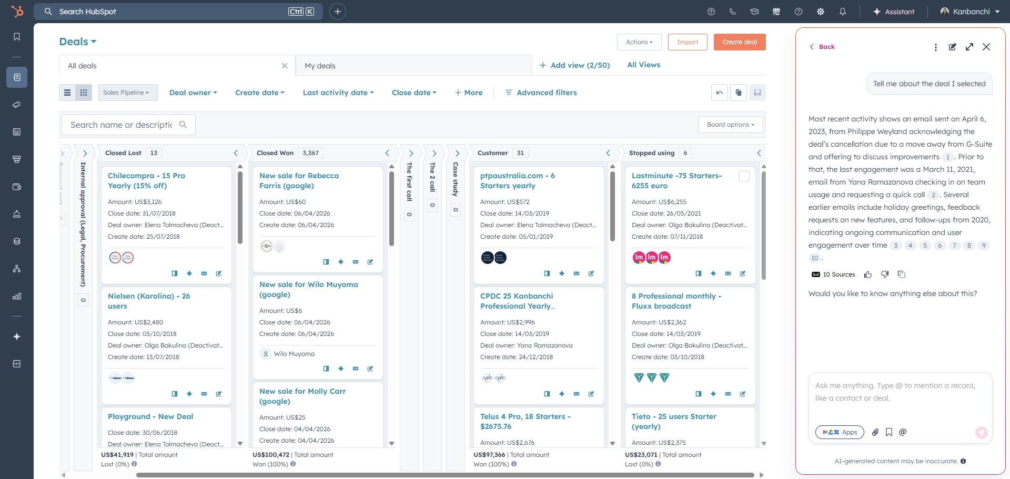
Task: Thumbs up the assistant response
Action: (868, 274)
